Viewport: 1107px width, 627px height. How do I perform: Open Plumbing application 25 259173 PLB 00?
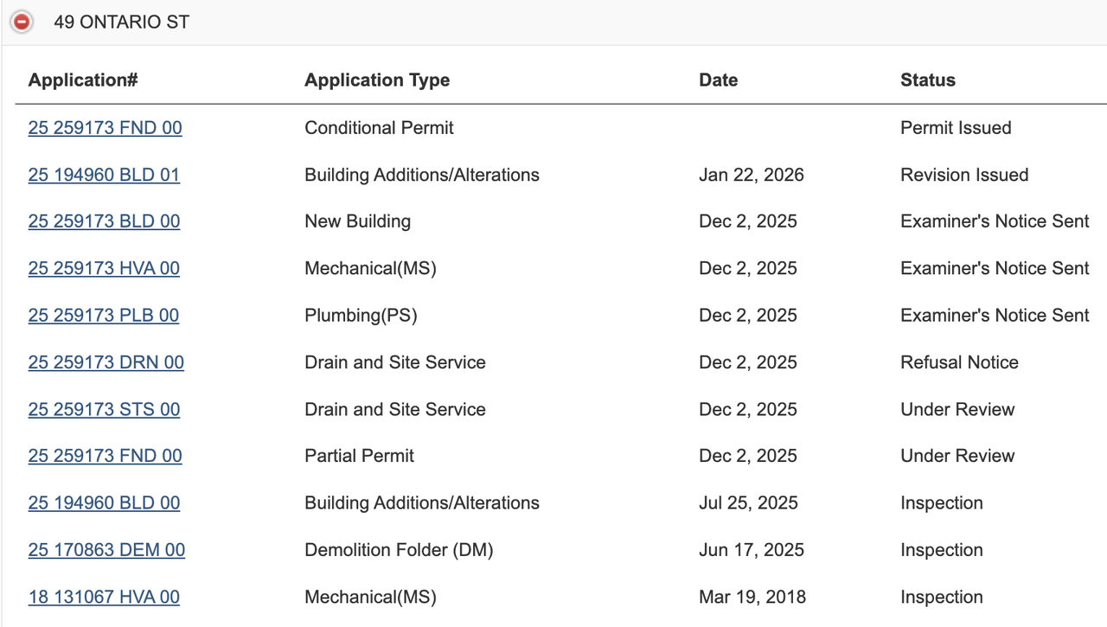[x=104, y=316]
